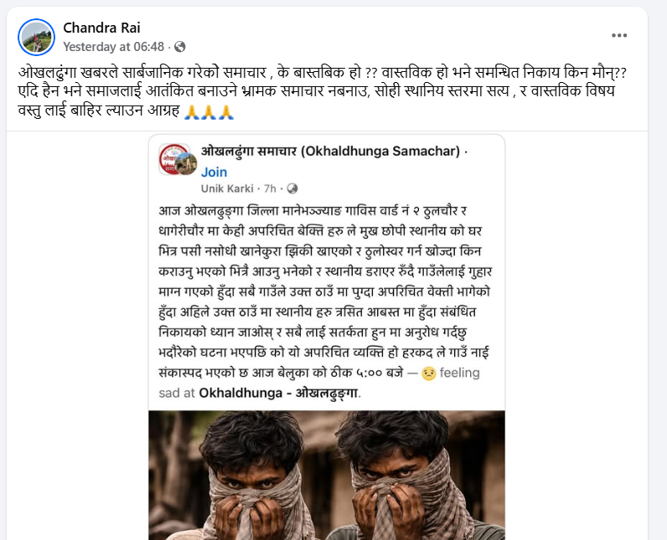Click Unik Karki's small overlay profile picture
Viewport: 667px width, 540px height.
tap(187, 165)
